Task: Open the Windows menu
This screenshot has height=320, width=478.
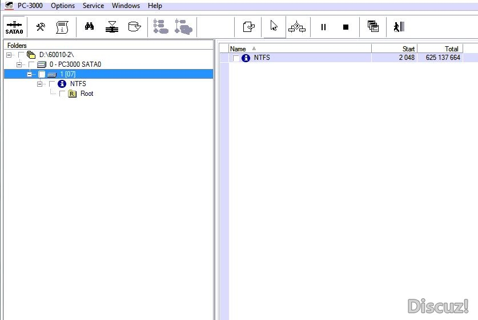Action: click(x=126, y=6)
